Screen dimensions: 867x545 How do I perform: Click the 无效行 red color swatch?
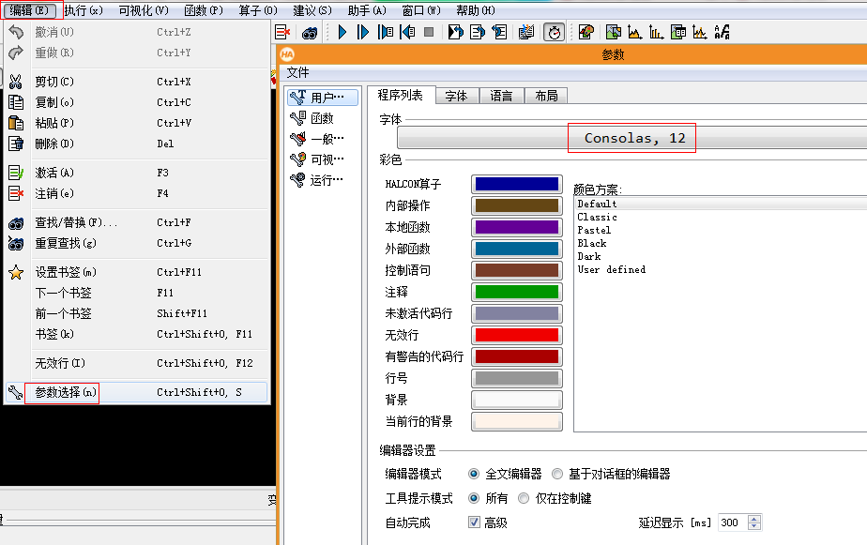click(x=516, y=335)
